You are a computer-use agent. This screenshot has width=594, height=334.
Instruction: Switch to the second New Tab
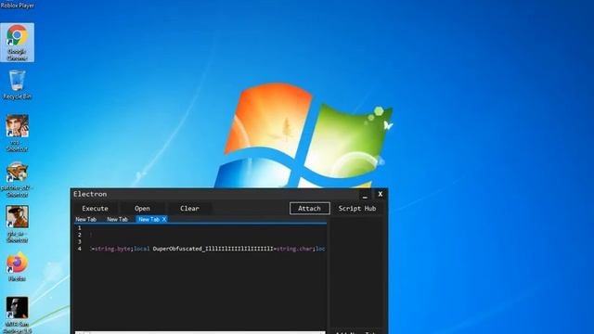coord(118,219)
